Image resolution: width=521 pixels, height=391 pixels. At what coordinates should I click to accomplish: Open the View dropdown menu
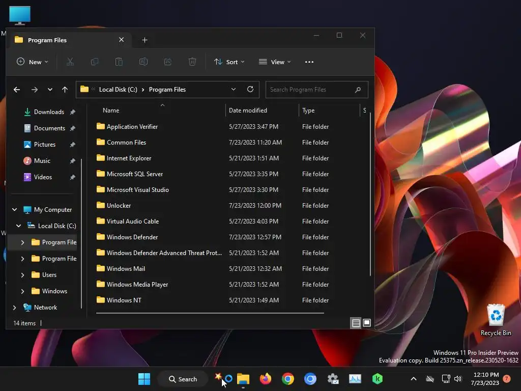click(275, 62)
